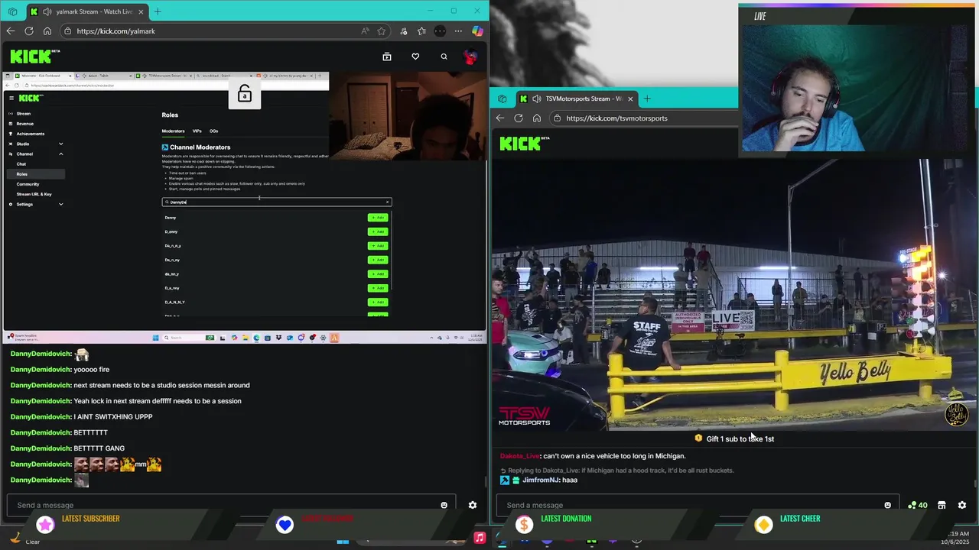Close the TSVMotorsports Stream tab
This screenshot has height=550, width=979.
click(x=630, y=99)
